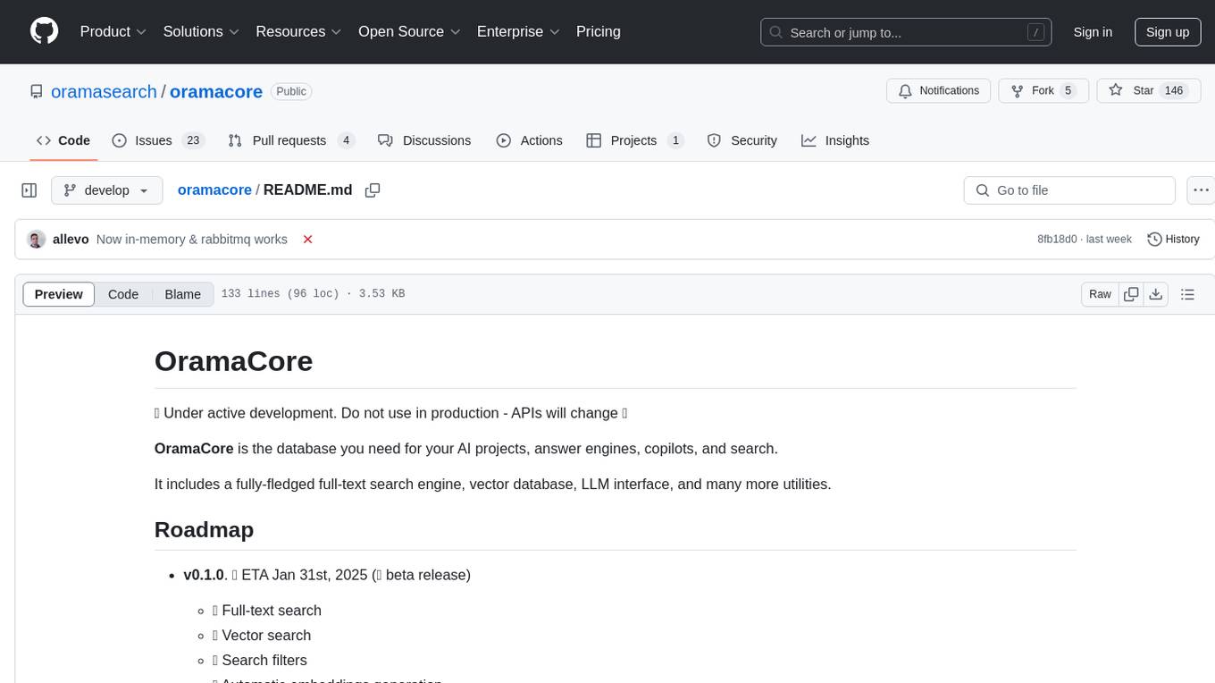Open the Projects tab
This screenshot has width=1215, height=683.
635,140
